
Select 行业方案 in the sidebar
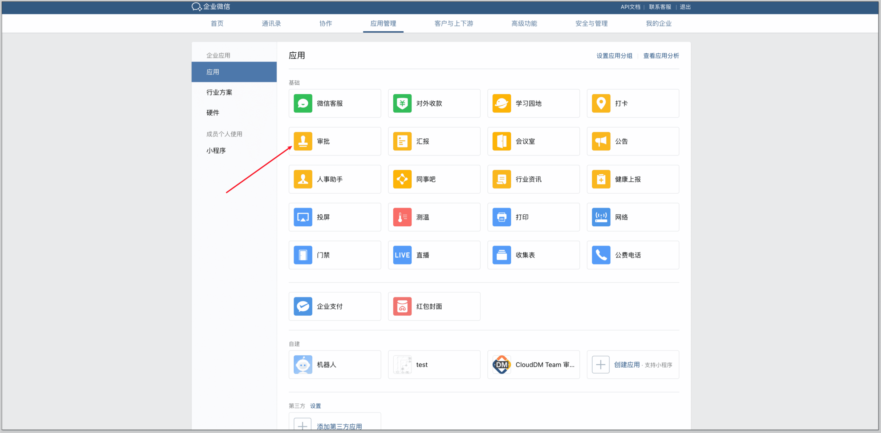219,92
